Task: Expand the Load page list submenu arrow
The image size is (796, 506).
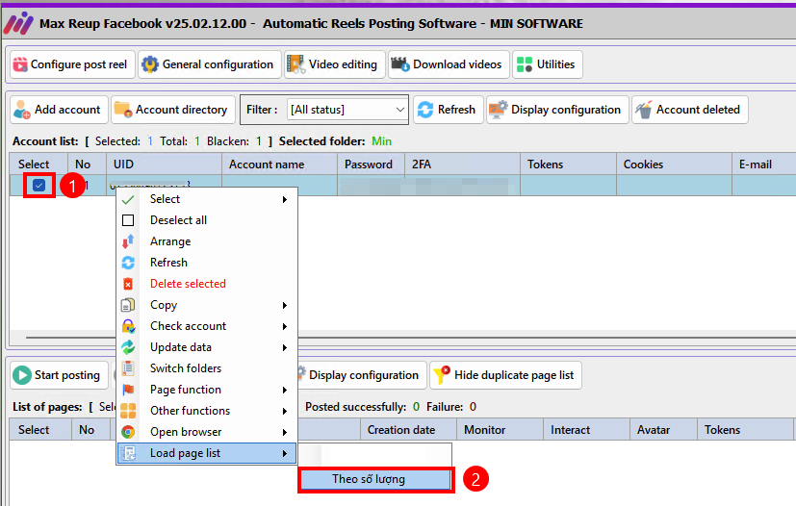Action: [285, 453]
